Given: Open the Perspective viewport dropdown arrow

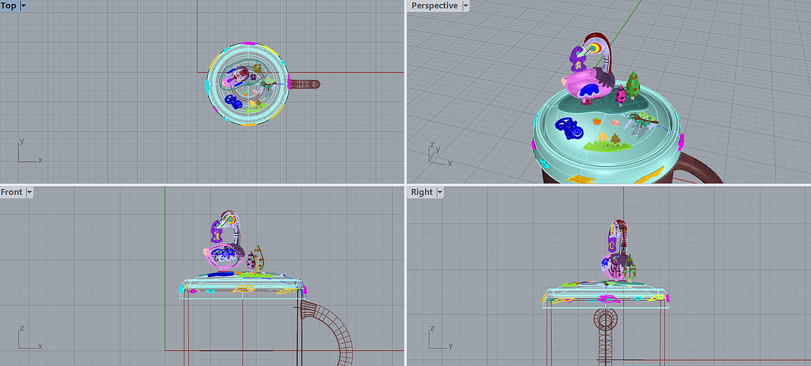Looking at the screenshot, I should (x=466, y=6).
